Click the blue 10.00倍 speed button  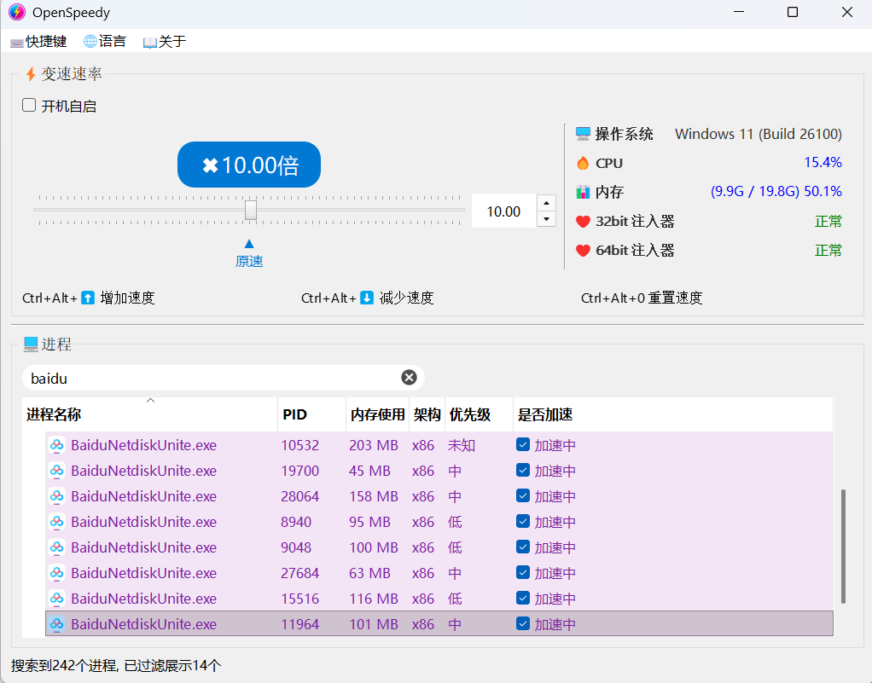(x=249, y=165)
